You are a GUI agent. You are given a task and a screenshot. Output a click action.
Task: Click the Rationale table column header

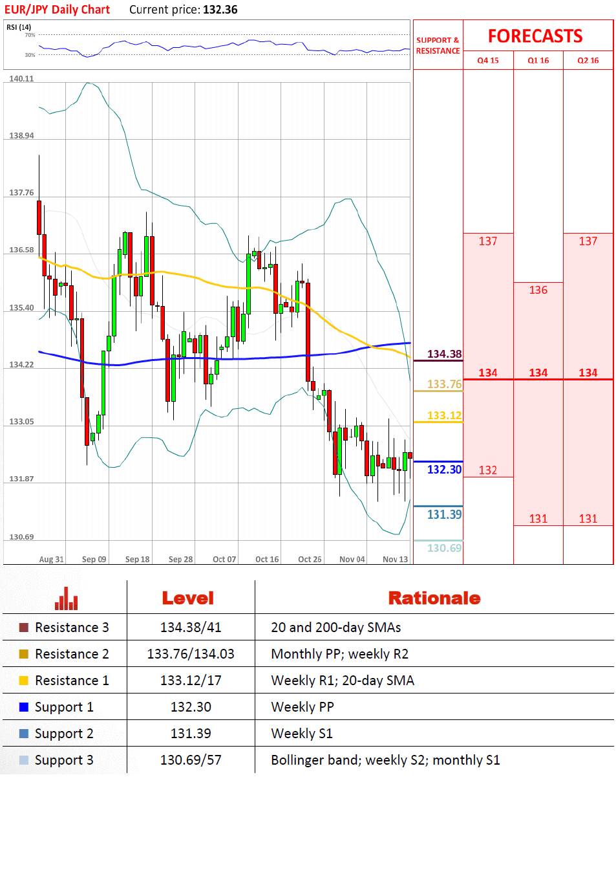[434, 598]
